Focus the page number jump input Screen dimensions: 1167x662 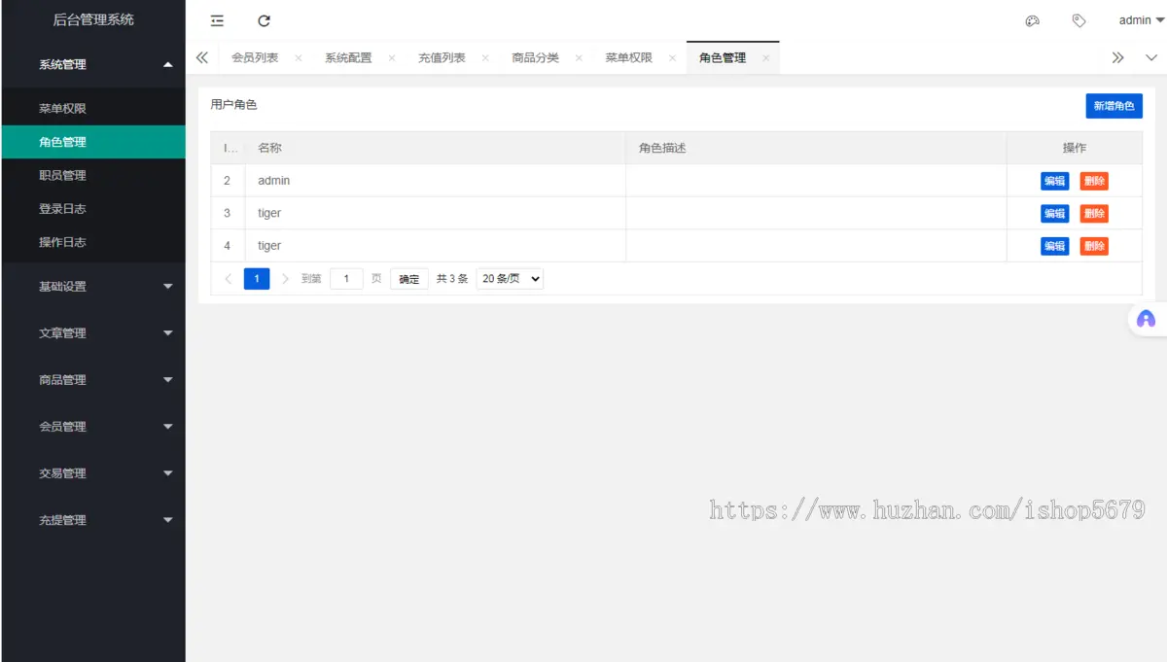[x=346, y=279]
